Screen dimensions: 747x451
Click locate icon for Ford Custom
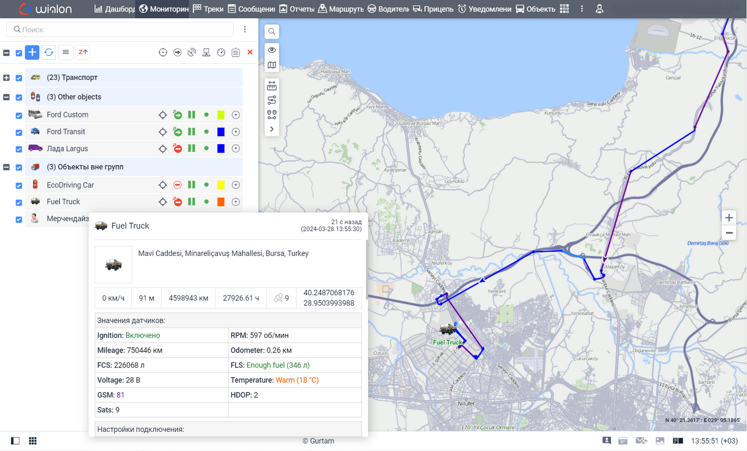tap(163, 115)
